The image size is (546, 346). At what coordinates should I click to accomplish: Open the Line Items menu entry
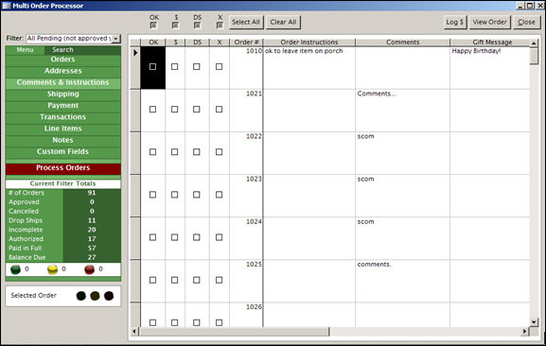(x=63, y=129)
